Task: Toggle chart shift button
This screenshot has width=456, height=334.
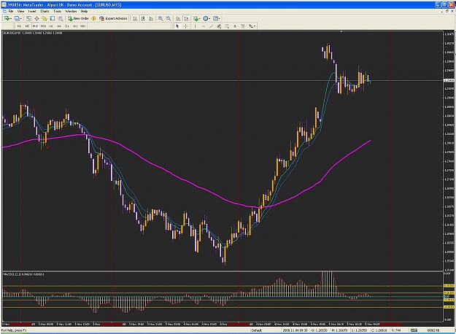Action: tap(186, 18)
